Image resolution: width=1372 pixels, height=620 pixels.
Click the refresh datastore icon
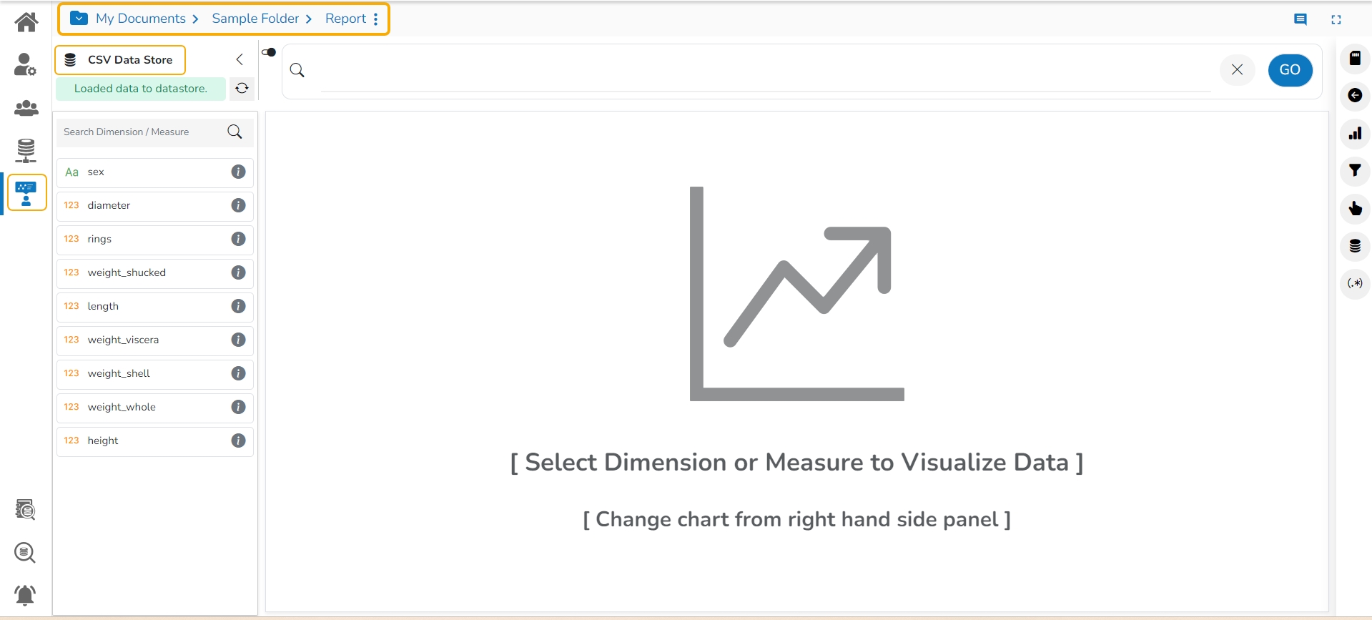242,89
